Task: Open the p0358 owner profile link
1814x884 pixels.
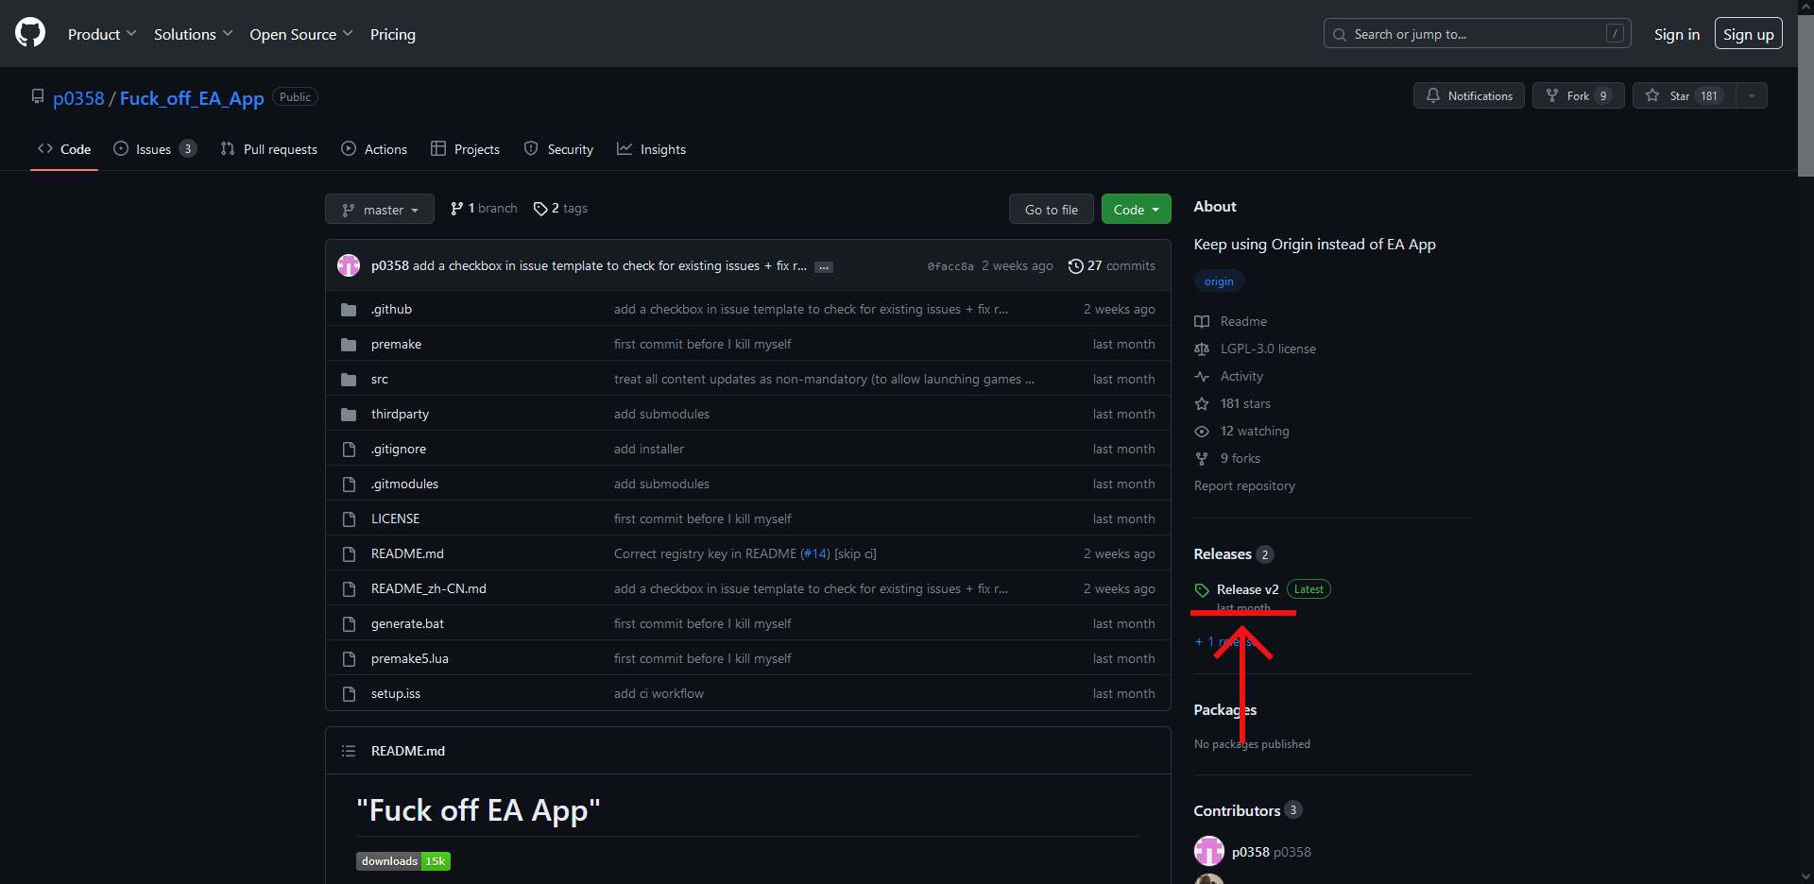Action: (78, 98)
